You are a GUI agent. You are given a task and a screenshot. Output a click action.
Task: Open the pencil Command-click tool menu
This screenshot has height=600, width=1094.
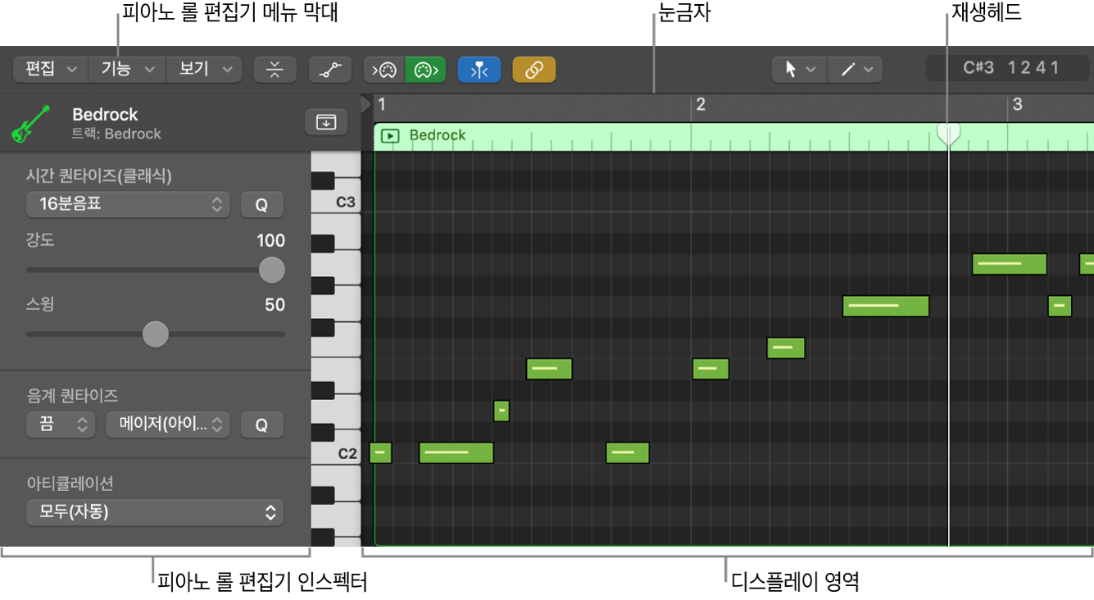tap(856, 70)
